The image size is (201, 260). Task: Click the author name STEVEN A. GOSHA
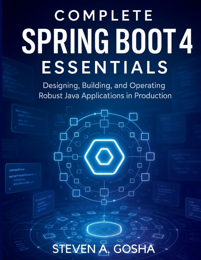click(104, 249)
